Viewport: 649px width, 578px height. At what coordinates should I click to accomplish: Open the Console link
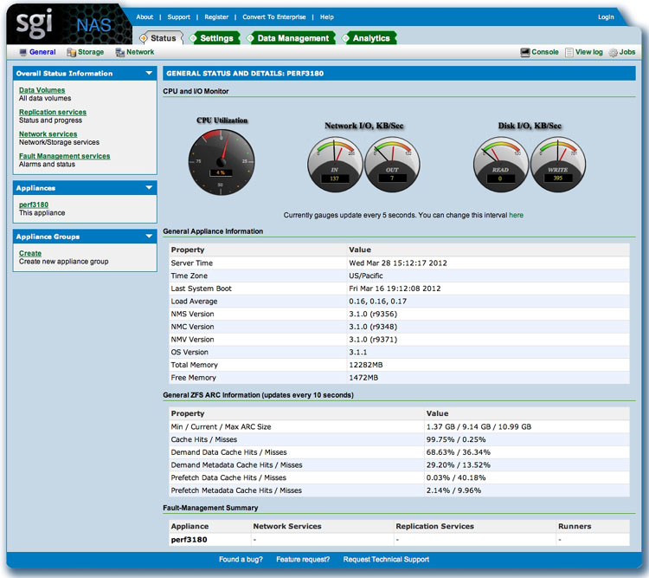coord(544,52)
